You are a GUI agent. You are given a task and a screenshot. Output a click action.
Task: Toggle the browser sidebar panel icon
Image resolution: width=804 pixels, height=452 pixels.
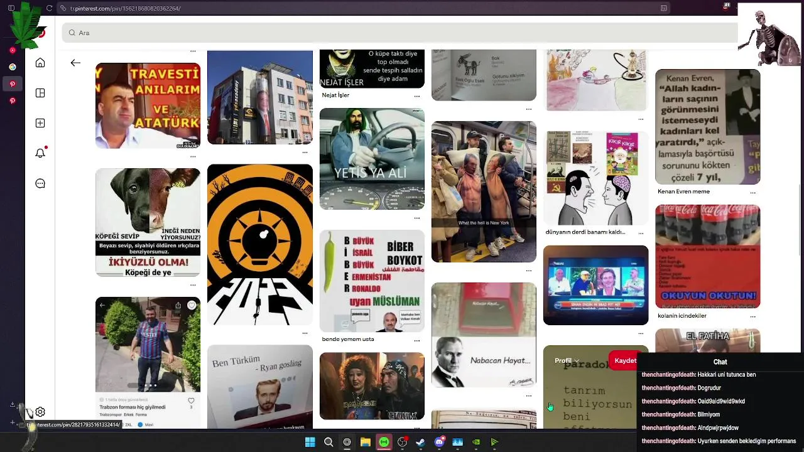pyautogui.click(x=11, y=8)
